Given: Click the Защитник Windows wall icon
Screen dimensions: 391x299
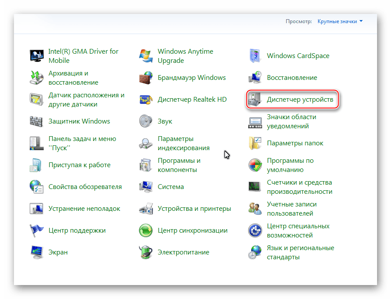Looking at the screenshot, I should 36,121.
